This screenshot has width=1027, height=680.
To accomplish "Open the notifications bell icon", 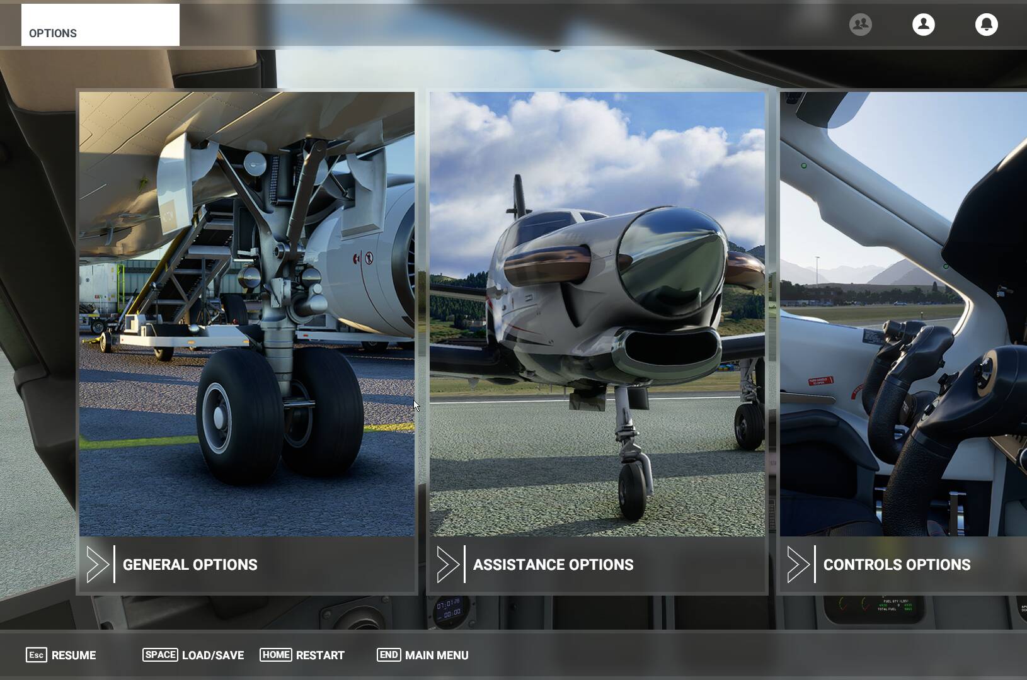I will click(986, 25).
